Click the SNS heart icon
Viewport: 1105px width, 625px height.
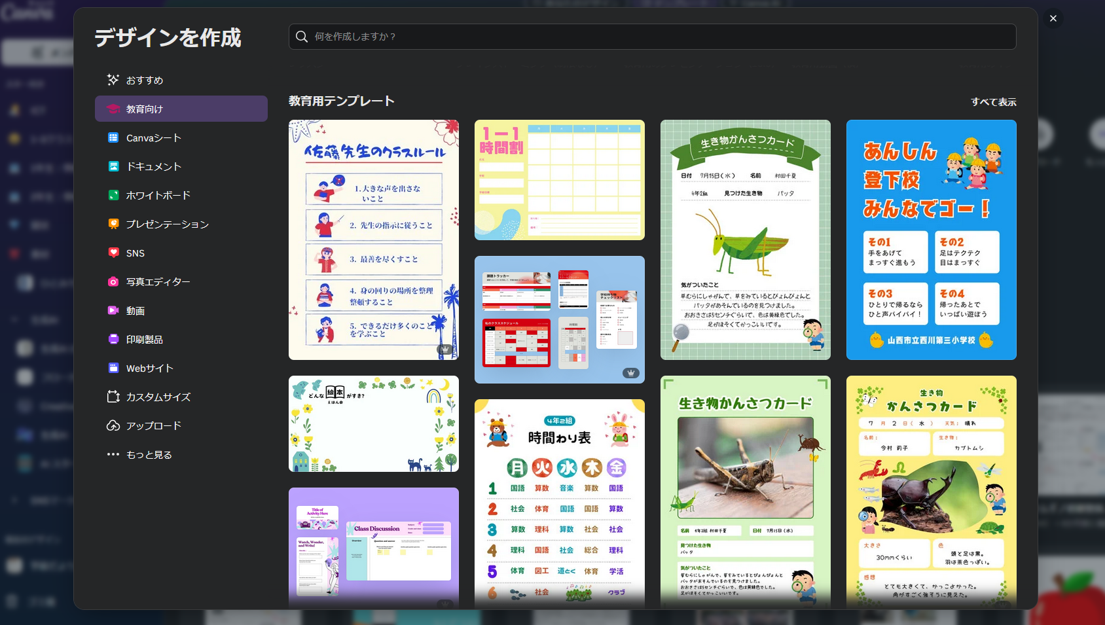coord(113,253)
